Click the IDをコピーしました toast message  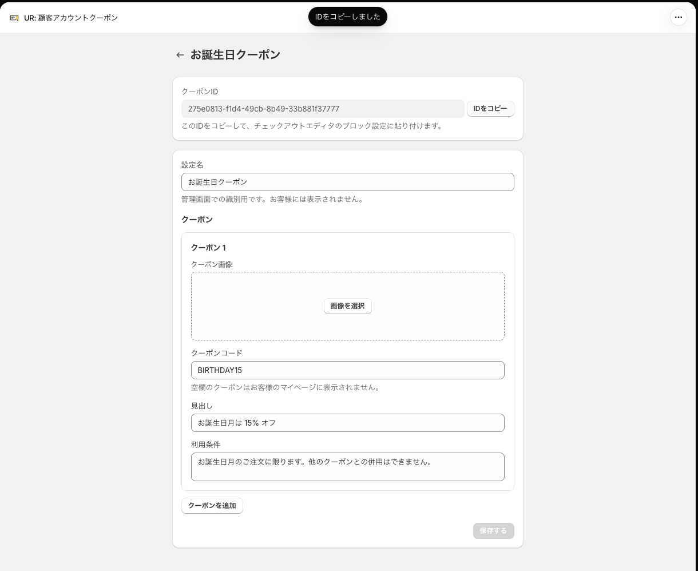click(348, 17)
